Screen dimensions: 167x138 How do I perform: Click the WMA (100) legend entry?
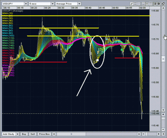pos(8,35)
